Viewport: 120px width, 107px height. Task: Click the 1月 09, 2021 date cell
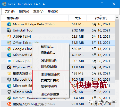(x=101, y=98)
